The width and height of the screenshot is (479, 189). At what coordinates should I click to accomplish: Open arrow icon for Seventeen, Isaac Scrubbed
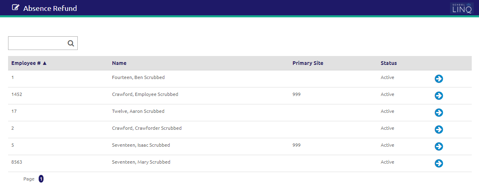[x=439, y=147]
